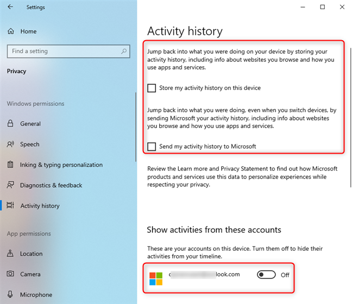Click the Microsoft logo beside account
Viewport: 352px width, 304px height.
(x=156, y=278)
